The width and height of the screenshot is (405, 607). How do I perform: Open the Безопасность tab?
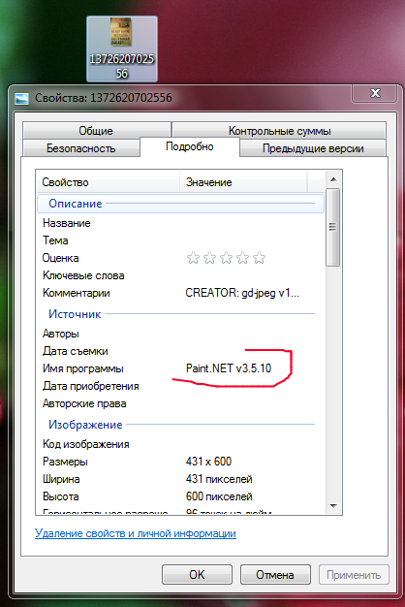(80, 148)
